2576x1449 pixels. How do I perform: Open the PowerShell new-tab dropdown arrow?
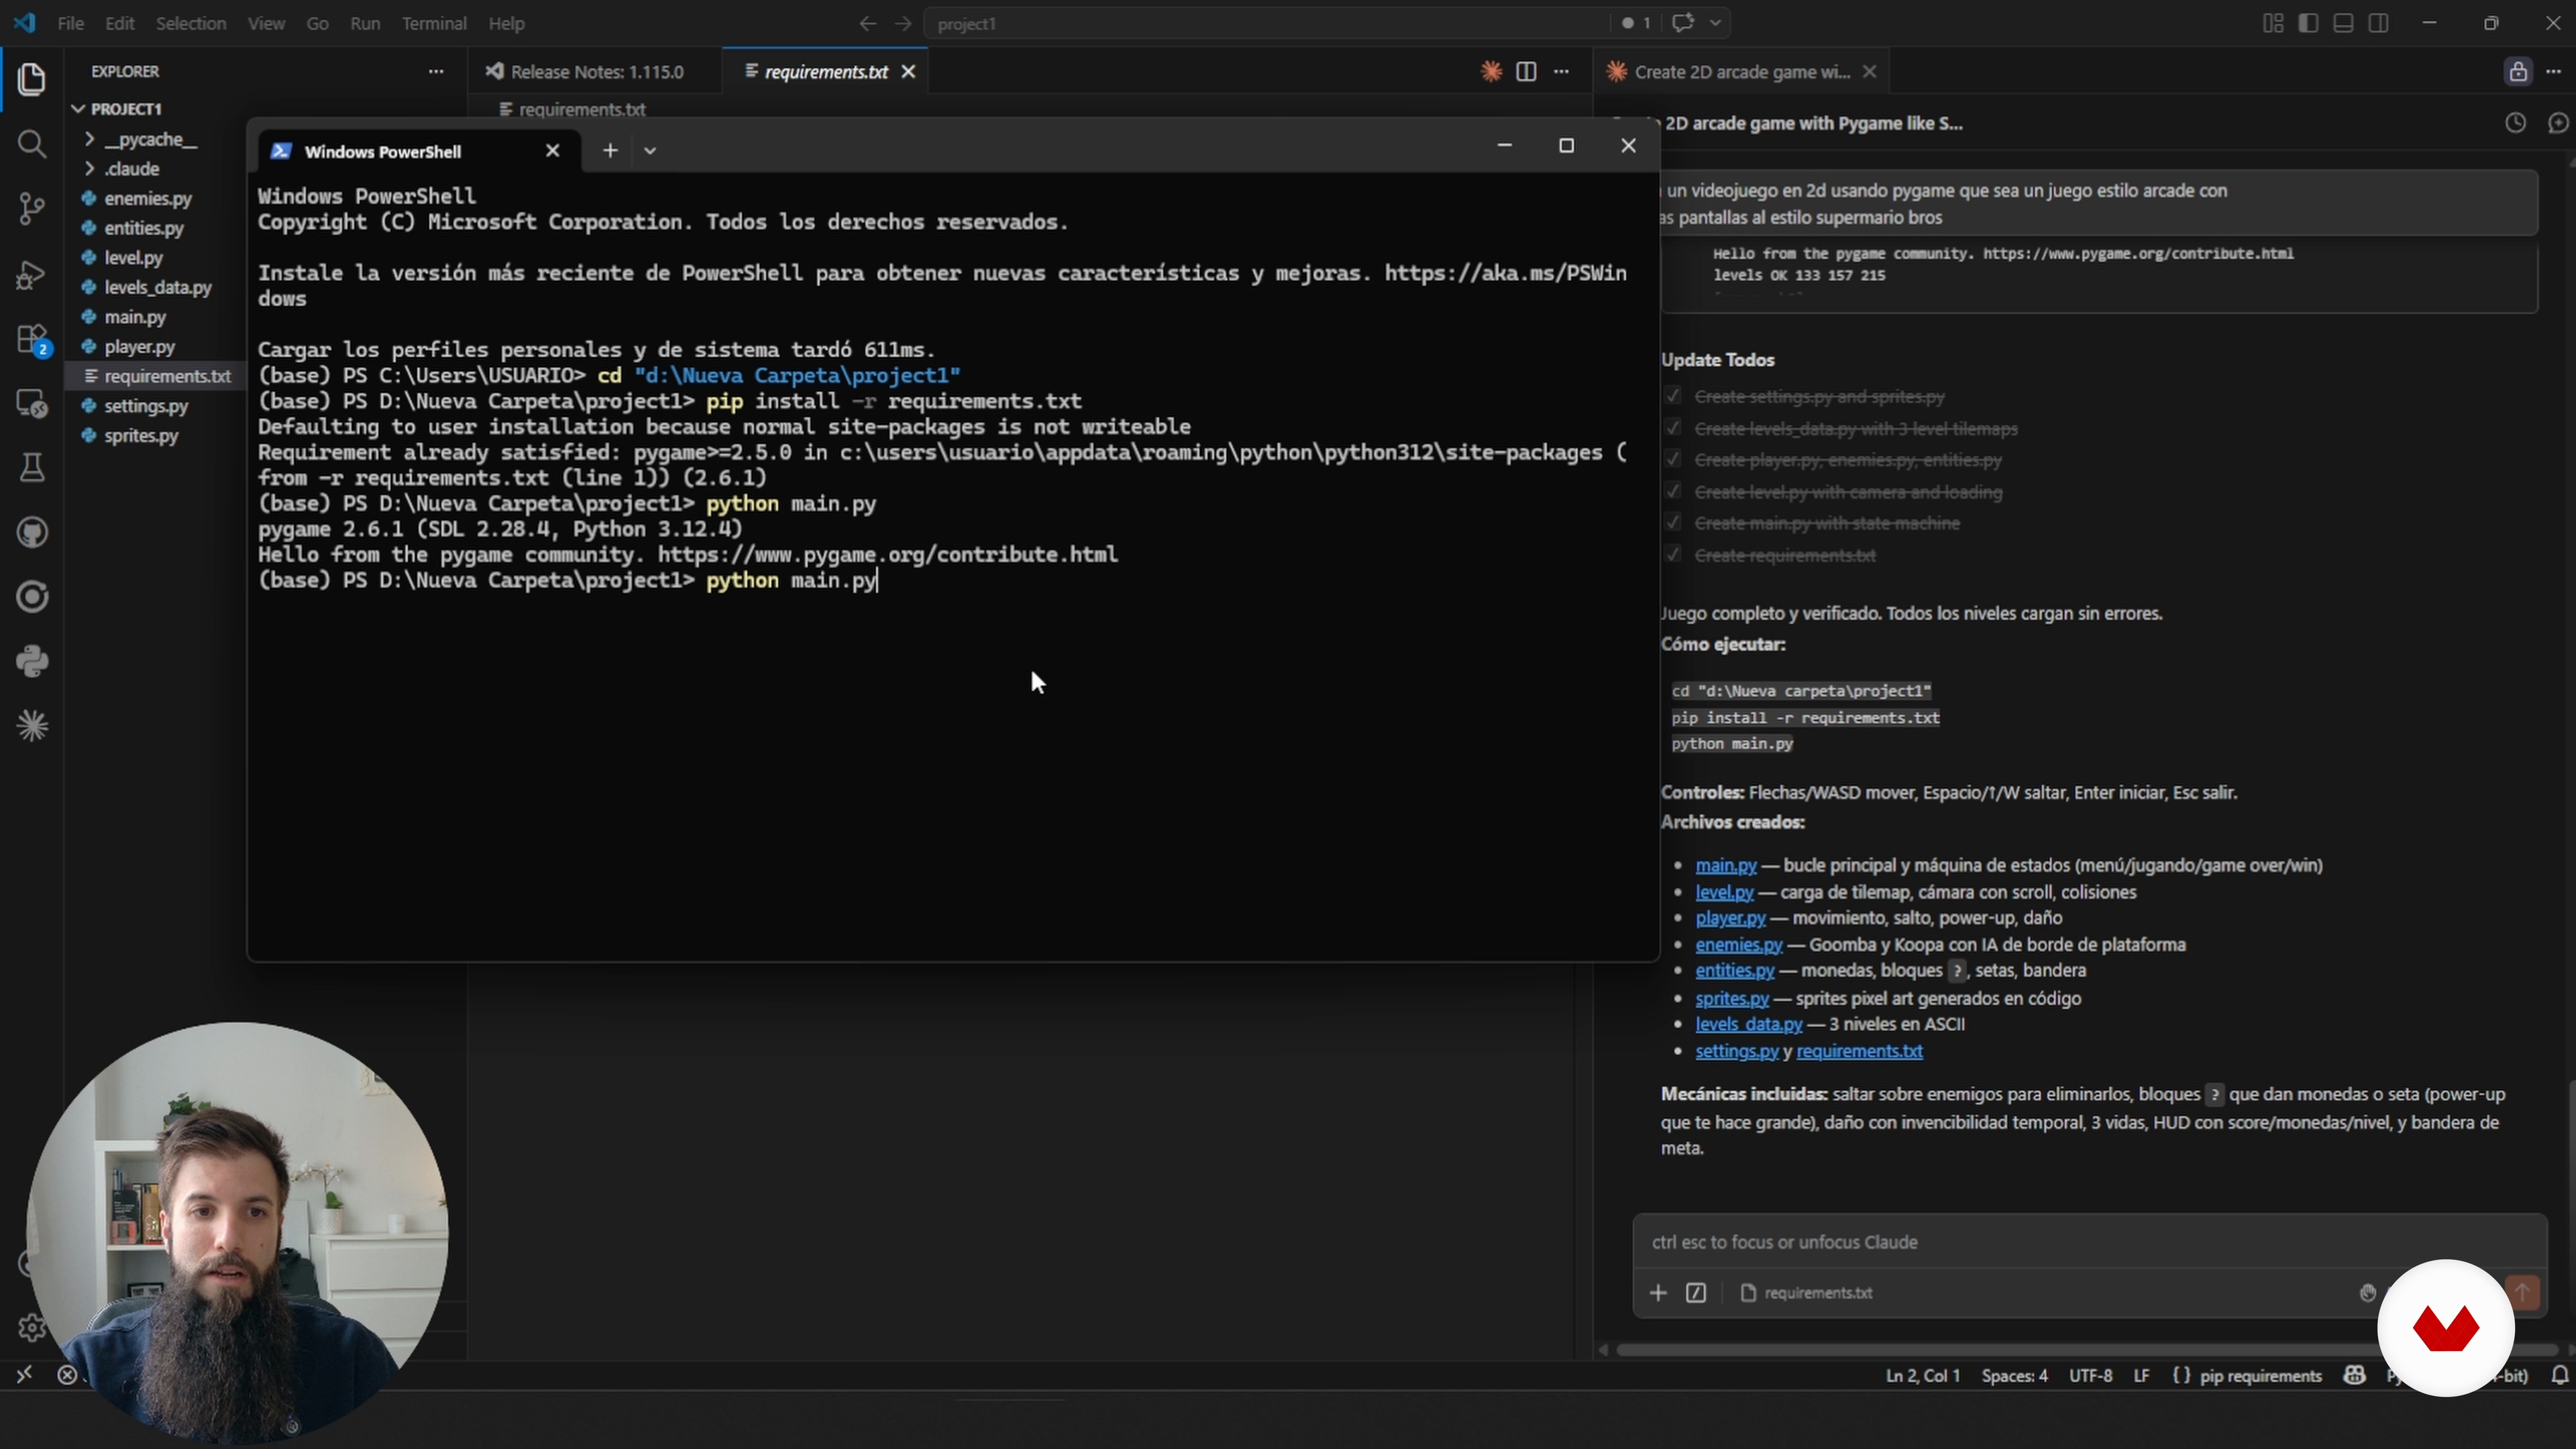650,151
